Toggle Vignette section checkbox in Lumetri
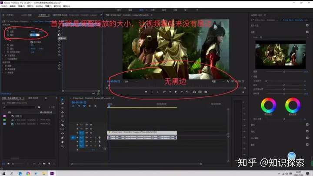The width and height of the screenshot is (313, 176). [x=307, y=144]
